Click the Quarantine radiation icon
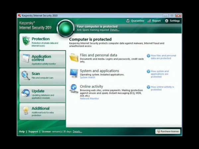 [x=128, y=21]
